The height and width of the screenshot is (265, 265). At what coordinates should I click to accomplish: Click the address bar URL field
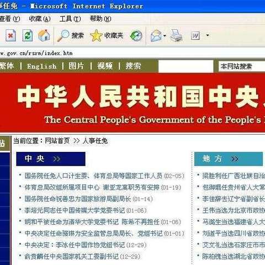[132, 53]
